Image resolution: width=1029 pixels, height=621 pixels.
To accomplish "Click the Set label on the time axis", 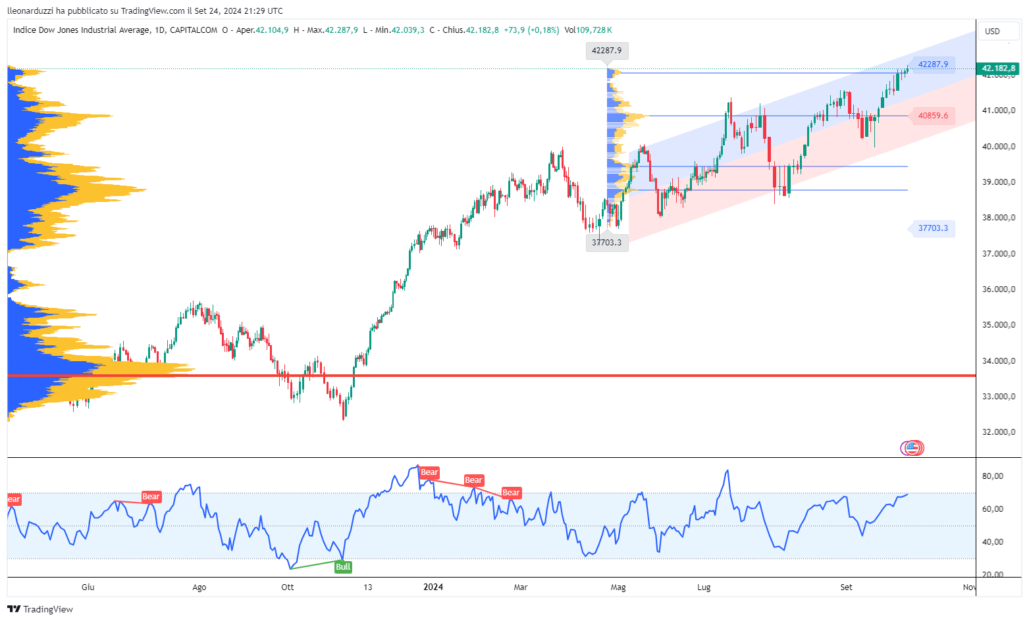I will (847, 587).
